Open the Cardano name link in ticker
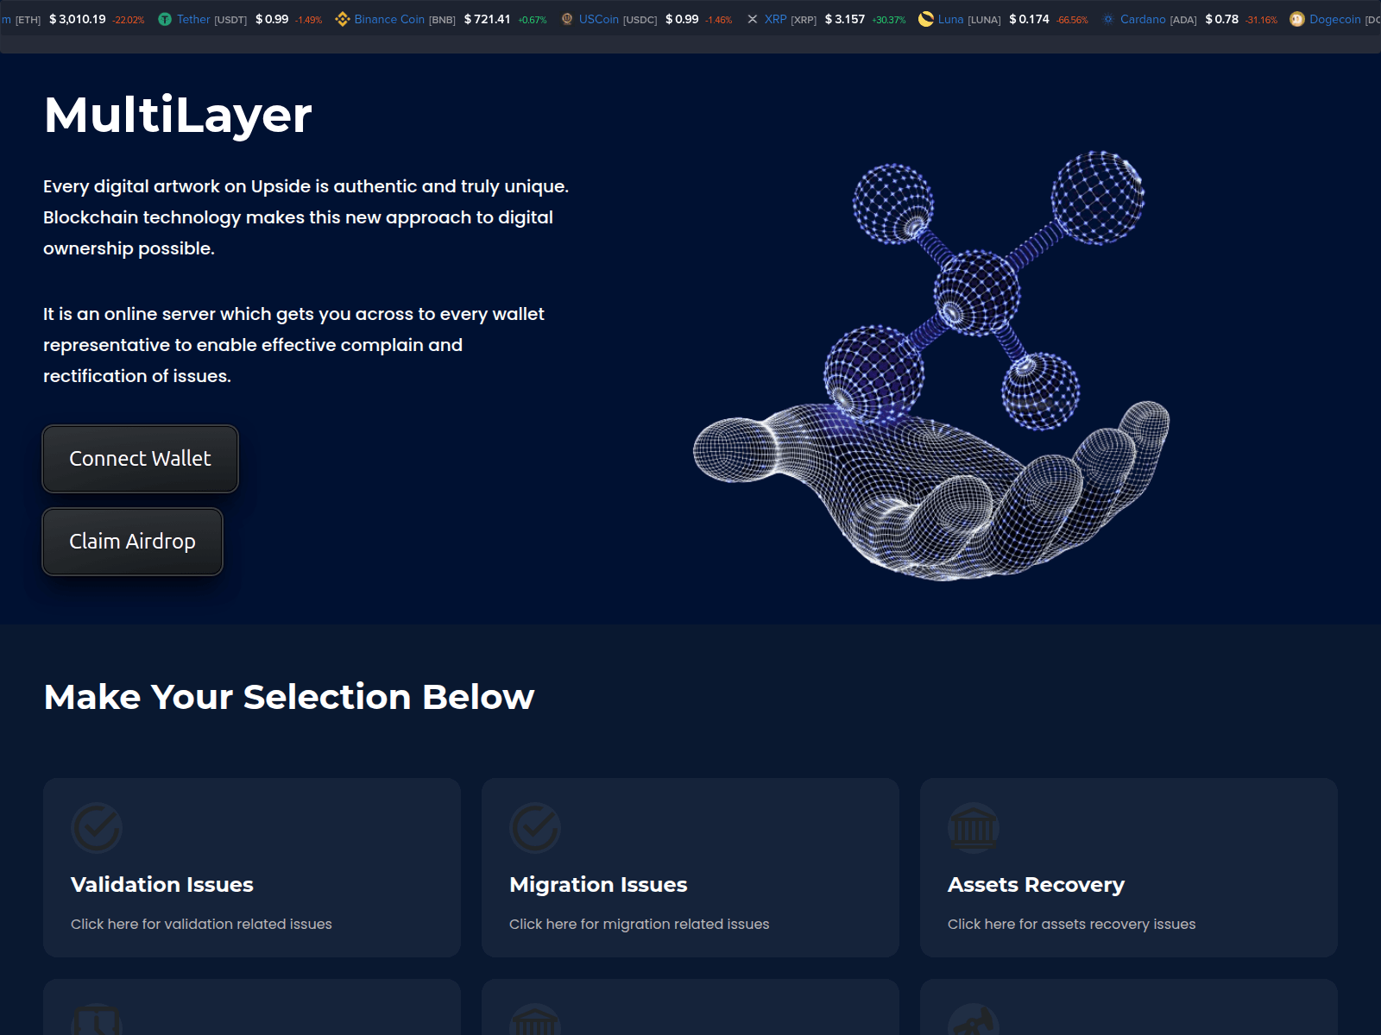Viewport: 1381px width, 1035px height. tap(1143, 19)
